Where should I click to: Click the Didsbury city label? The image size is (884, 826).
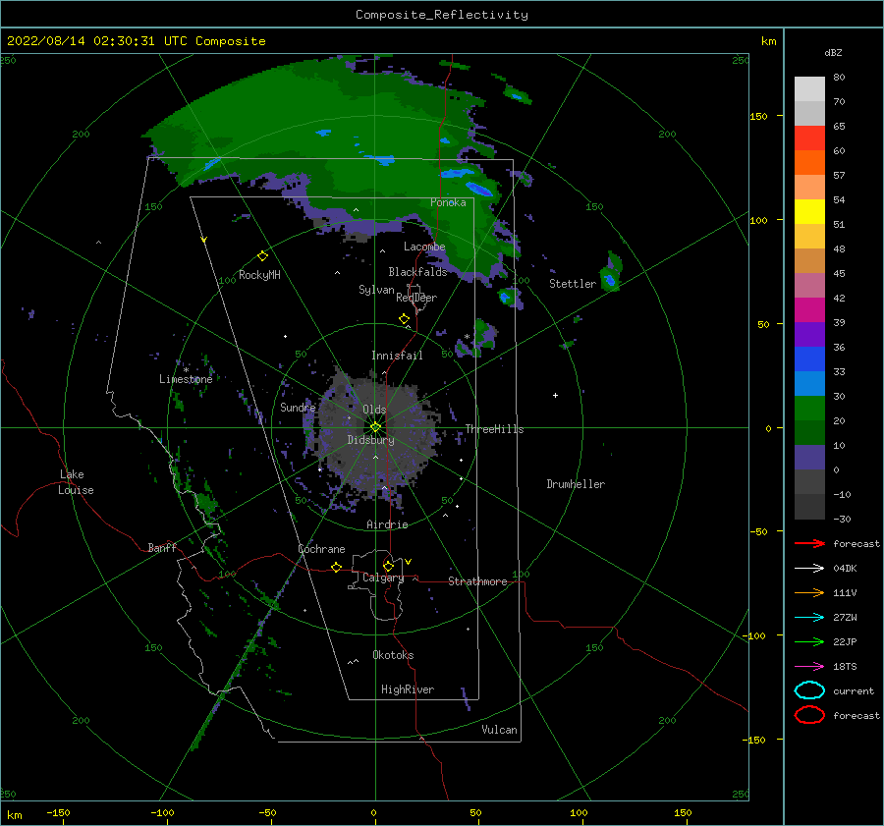click(x=371, y=440)
